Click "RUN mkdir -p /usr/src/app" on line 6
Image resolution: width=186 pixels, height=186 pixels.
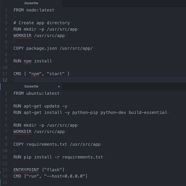(45, 125)
